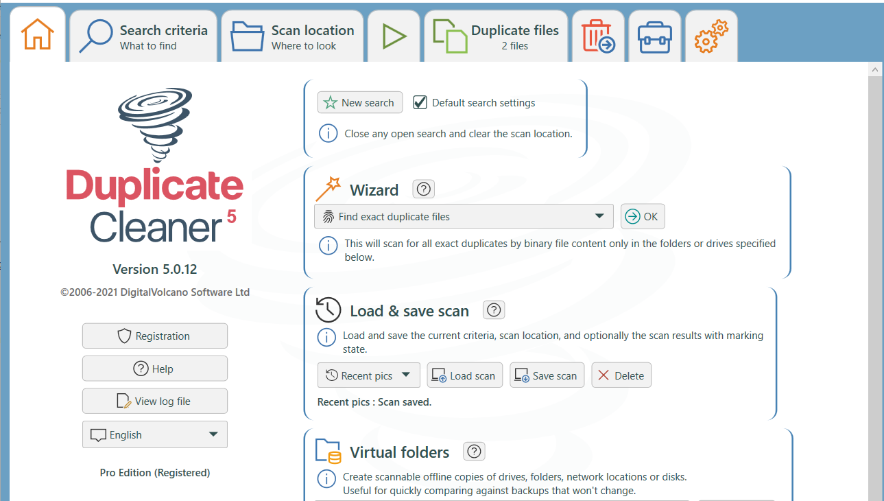Click the Load & save scan clock icon

[x=328, y=310]
